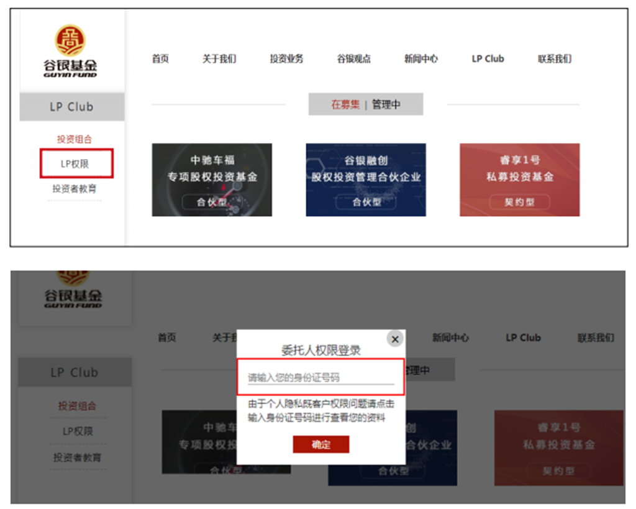Close the 委托人权限登录 dialog with the X
The height and width of the screenshot is (509, 636).
(x=394, y=339)
